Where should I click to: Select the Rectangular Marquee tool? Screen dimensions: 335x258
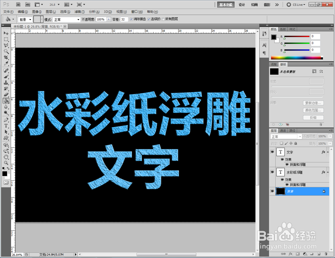pos(6,39)
